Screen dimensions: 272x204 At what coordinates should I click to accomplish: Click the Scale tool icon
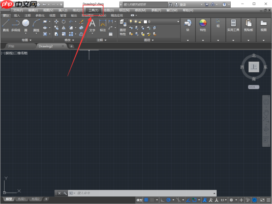click(x=63, y=34)
